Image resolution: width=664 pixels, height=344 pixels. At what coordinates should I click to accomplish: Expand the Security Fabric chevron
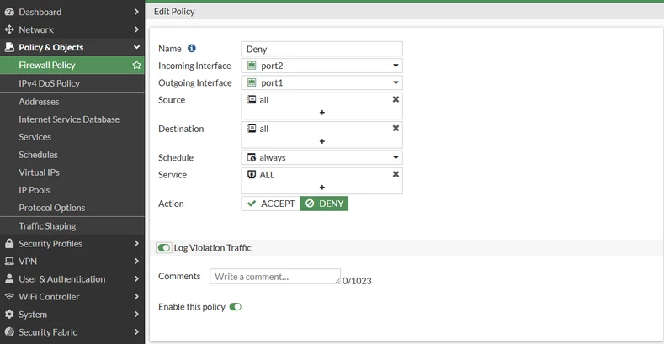[136, 332]
